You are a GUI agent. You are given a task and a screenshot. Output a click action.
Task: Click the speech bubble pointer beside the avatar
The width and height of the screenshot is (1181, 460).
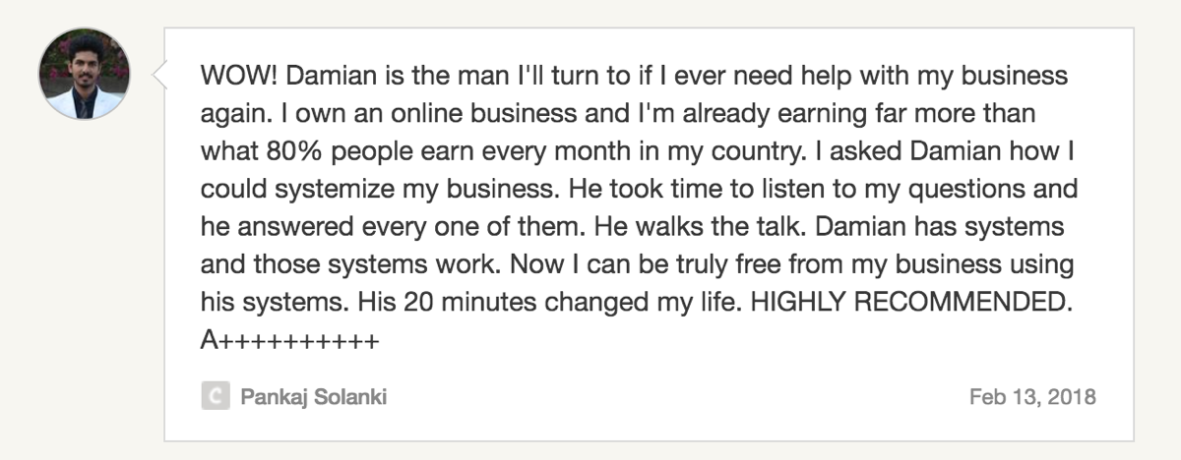pyautogui.click(x=157, y=73)
